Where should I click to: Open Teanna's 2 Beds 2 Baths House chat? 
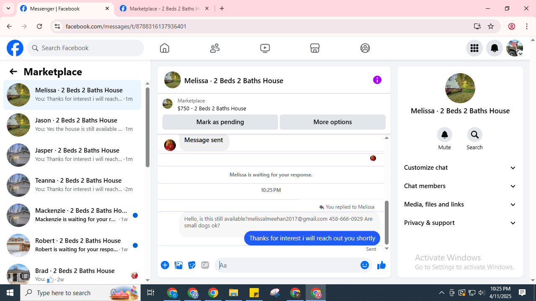pos(72,185)
